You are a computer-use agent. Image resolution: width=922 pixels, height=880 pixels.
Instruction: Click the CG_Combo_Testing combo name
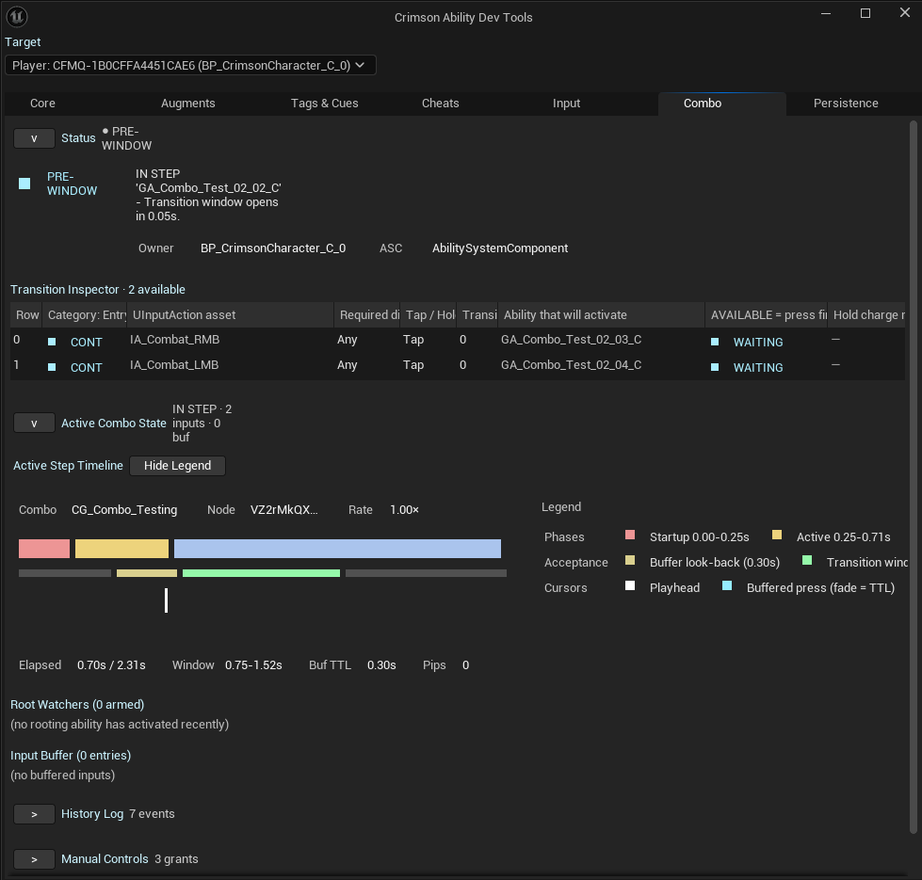[x=124, y=510]
